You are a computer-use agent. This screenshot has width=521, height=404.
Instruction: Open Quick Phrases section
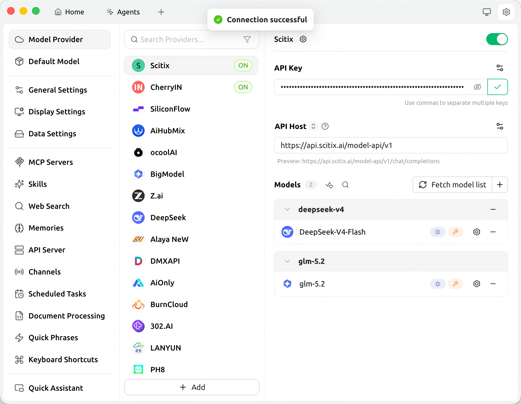pyautogui.click(x=60, y=337)
